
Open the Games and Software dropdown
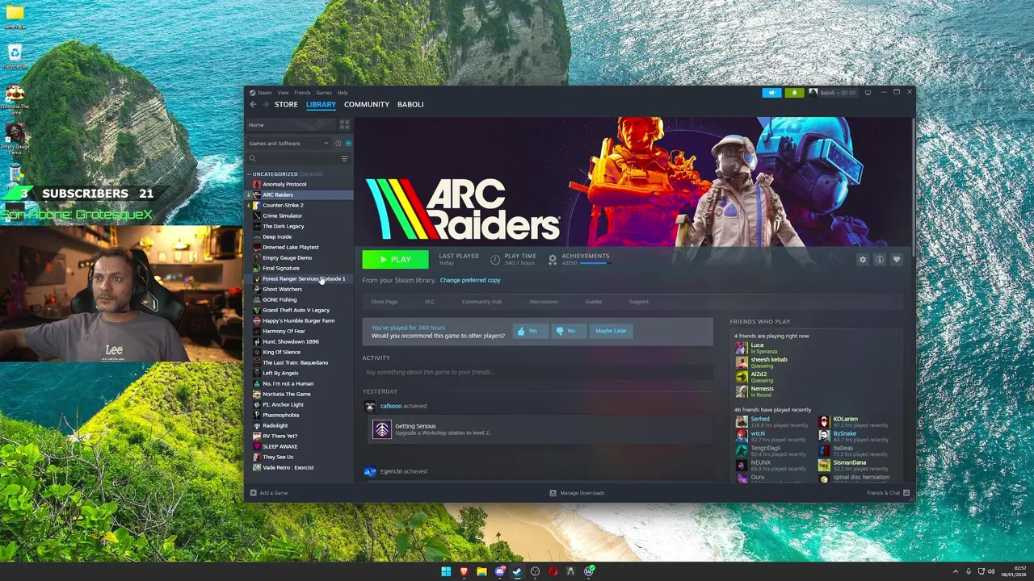point(289,144)
